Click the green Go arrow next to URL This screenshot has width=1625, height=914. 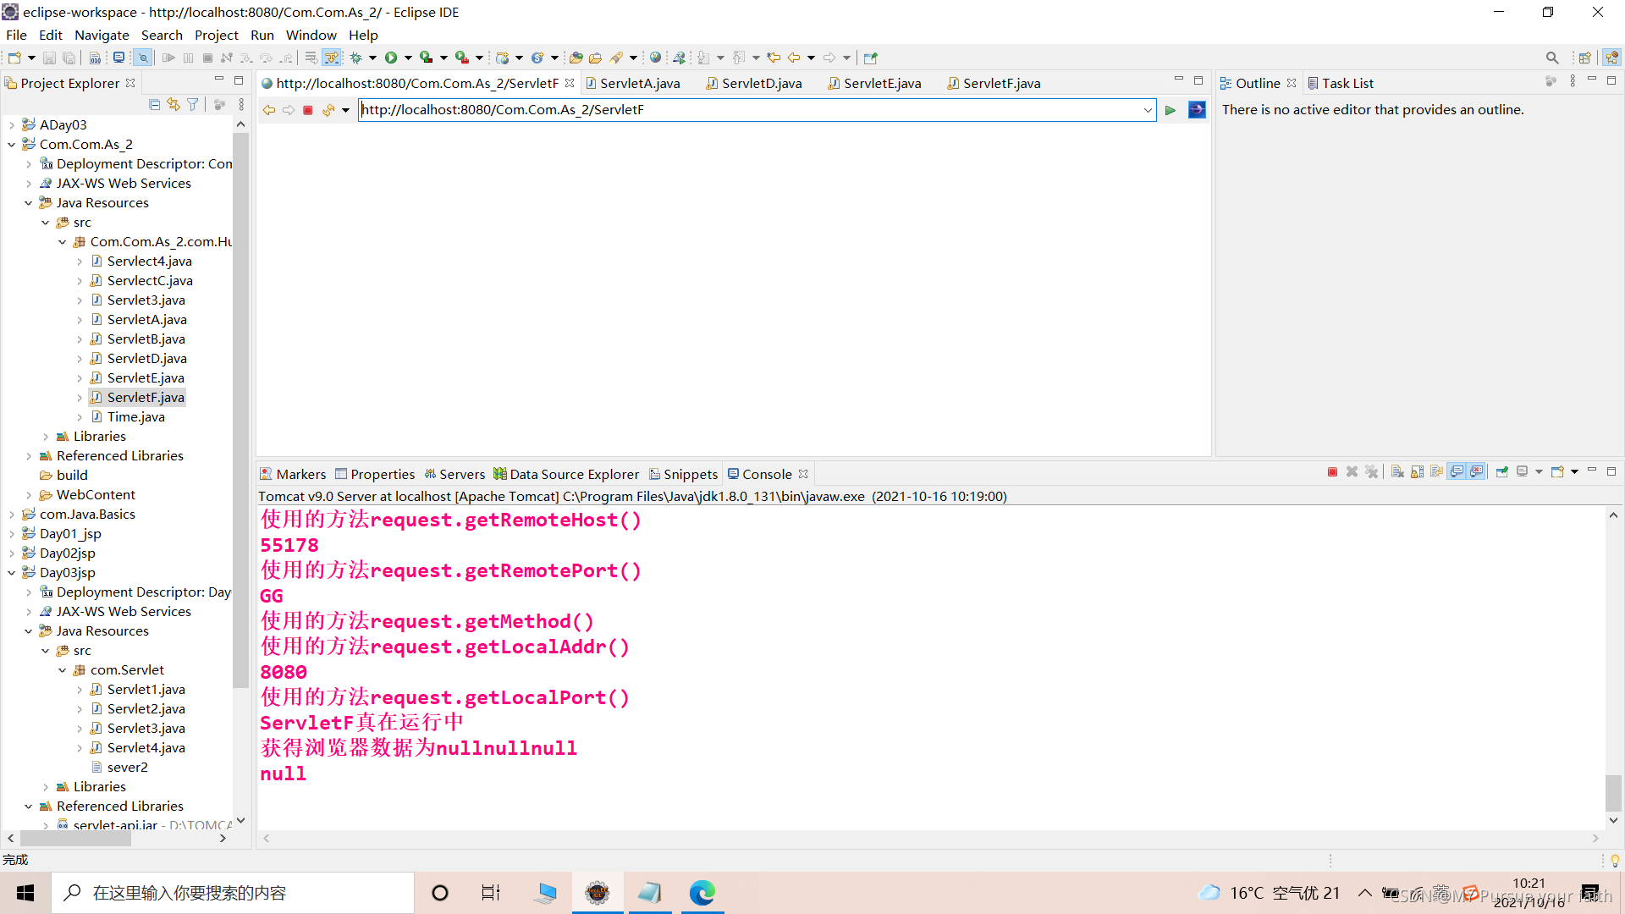(1171, 110)
